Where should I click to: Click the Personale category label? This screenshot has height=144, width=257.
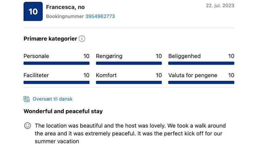pos(36,56)
